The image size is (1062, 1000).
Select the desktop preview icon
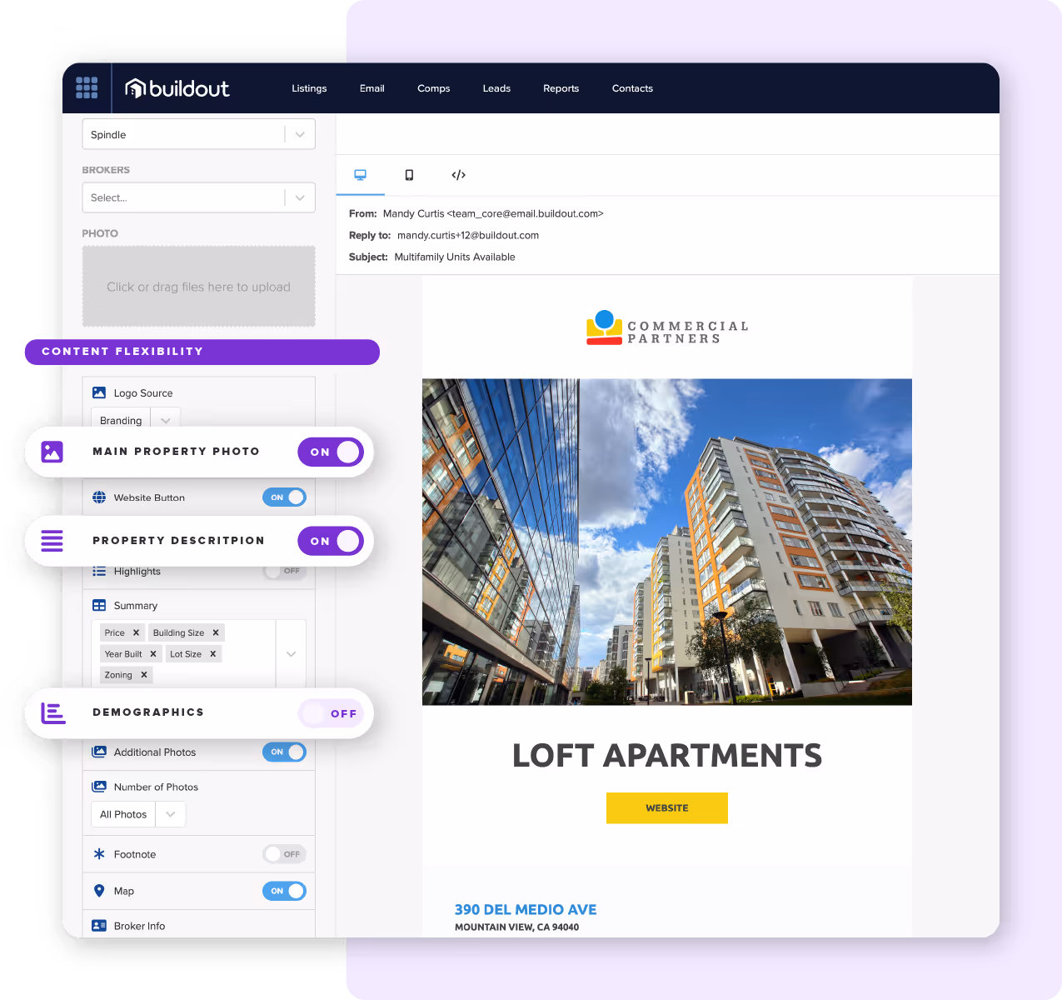point(360,174)
